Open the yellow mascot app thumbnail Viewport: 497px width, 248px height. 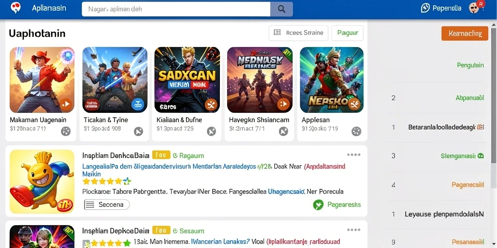click(42, 182)
